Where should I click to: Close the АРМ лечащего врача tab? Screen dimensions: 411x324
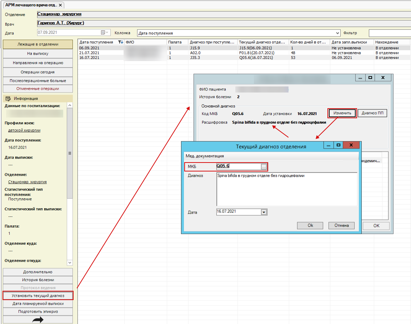[x=61, y=5]
